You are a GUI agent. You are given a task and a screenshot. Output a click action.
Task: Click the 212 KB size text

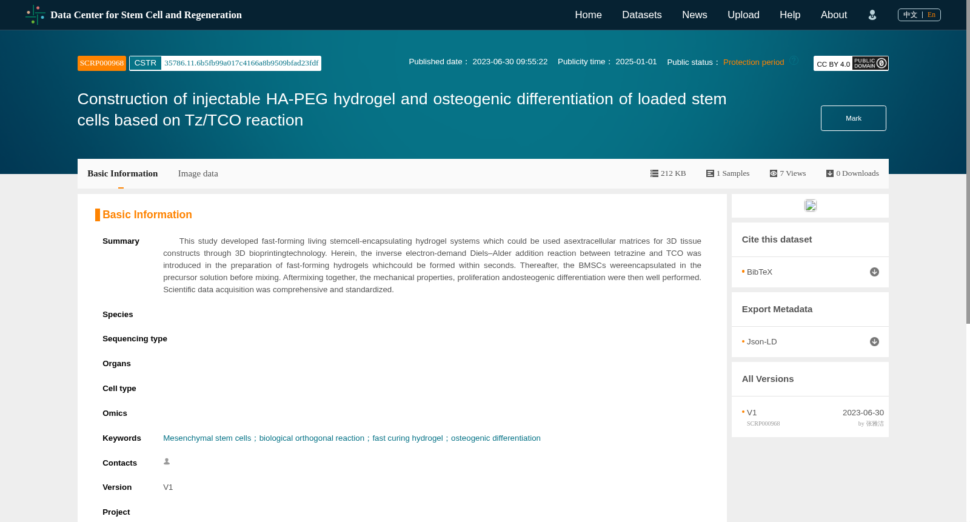point(673,173)
